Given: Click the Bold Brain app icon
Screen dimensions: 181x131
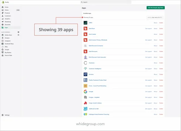Looking at the screenshot, I should (x=85, y=28).
